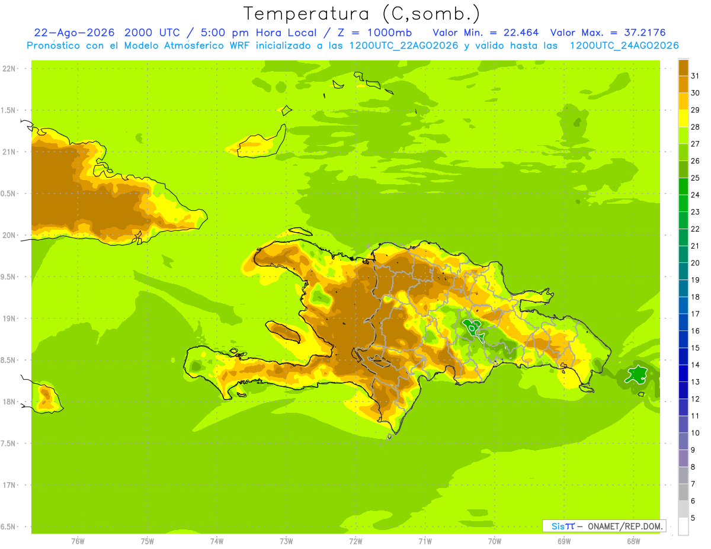
Task: Click the "74W" longitude axis label
Action: 217,541
